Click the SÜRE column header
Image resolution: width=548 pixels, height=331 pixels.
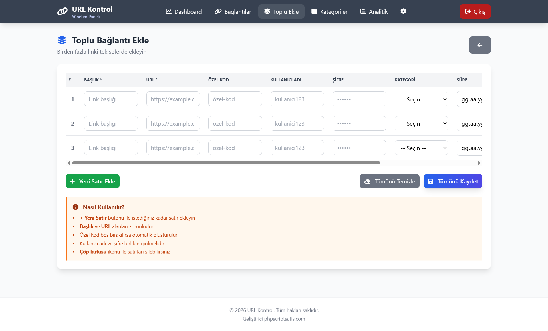pyautogui.click(x=462, y=80)
